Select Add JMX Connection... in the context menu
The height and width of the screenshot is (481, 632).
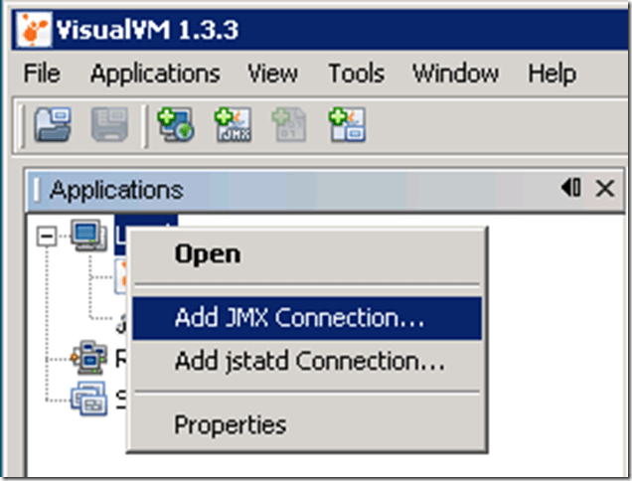(299, 318)
